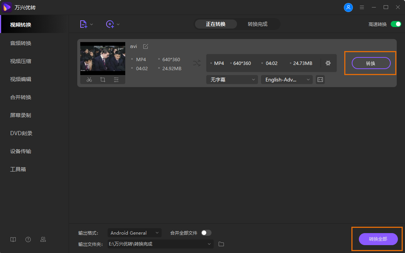This screenshot has width=405, height=253.
Task: Open the 无字幕 subtitle dropdown
Action: 232,80
